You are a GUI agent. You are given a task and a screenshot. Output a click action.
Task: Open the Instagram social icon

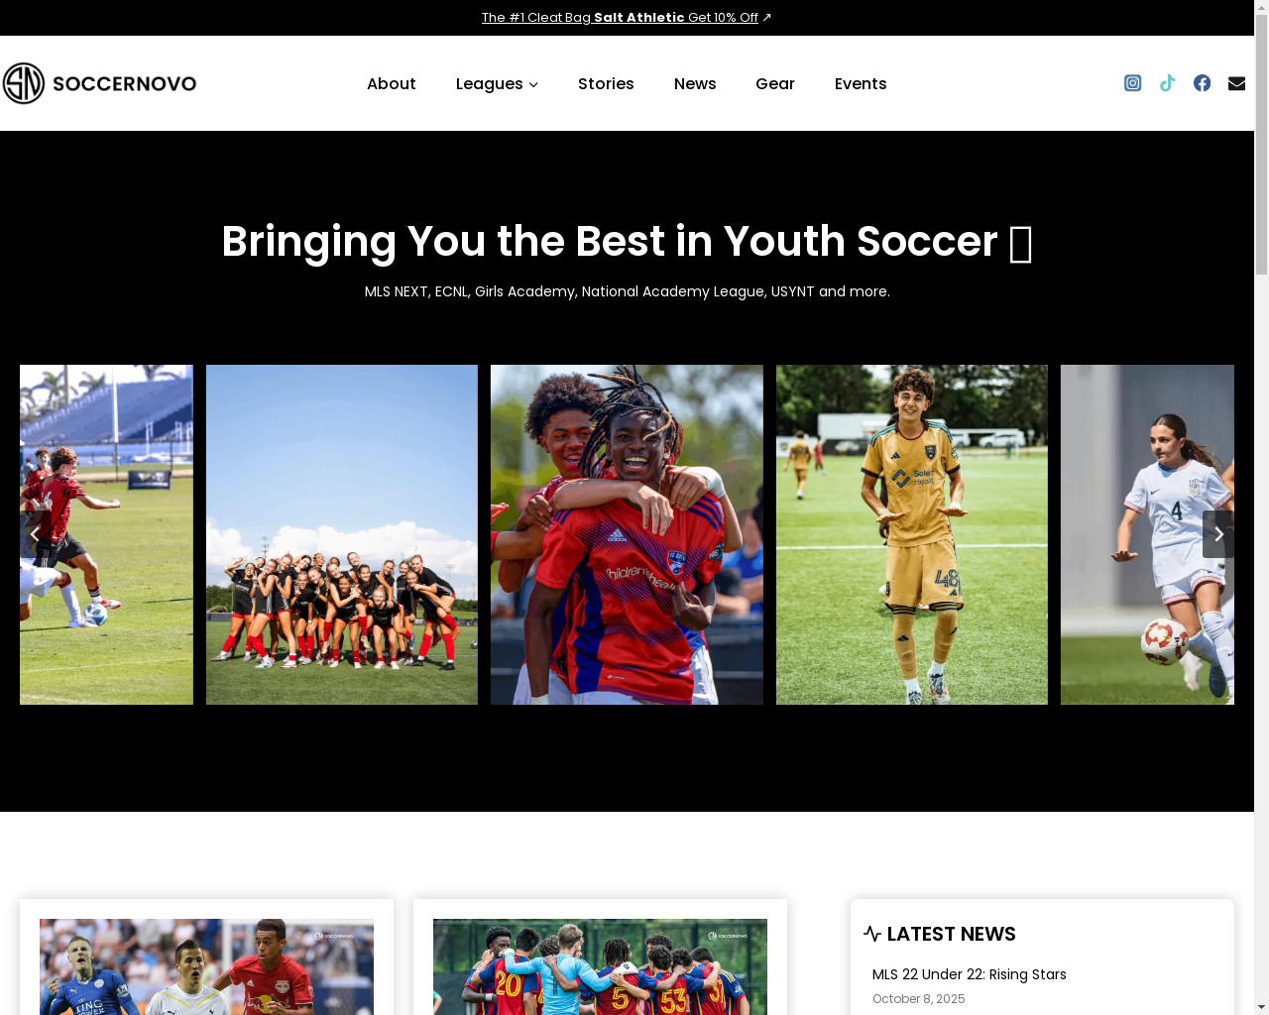[1132, 83]
